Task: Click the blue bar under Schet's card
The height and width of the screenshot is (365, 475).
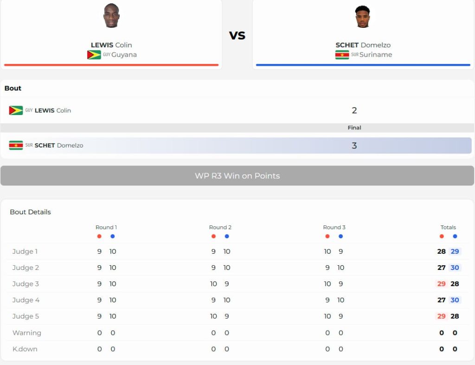Action: tap(363, 65)
